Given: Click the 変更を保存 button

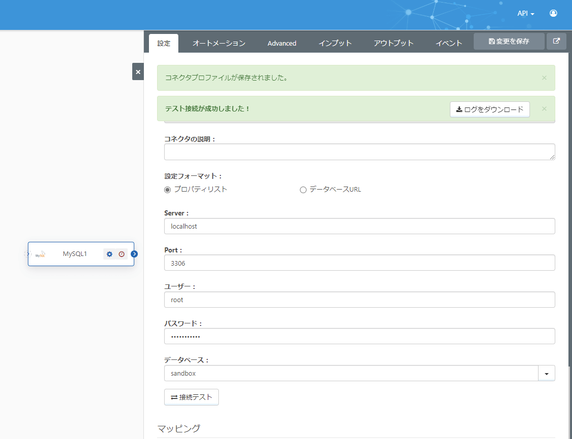Looking at the screenshot, I should click(509, 42).
